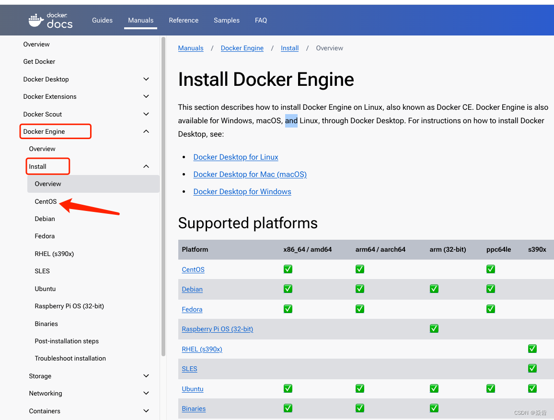Open Troubleshoot installation sidebar item
This screenshot has height=420, width=554.
tap(70, 359)
